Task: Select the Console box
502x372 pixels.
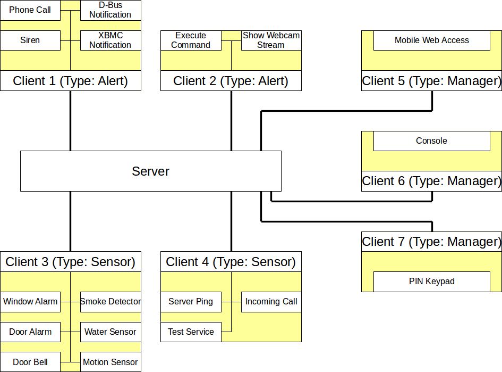Action: coord(431,141)
